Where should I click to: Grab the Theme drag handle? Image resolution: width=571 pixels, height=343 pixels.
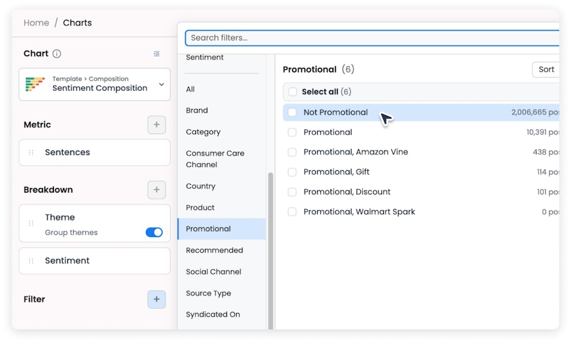(31, 224)
